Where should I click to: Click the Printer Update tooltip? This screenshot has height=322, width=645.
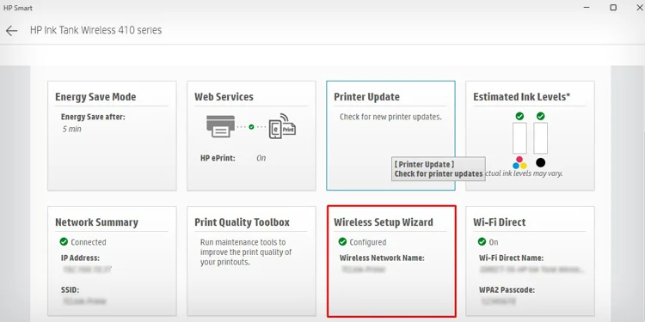[439, 169]
